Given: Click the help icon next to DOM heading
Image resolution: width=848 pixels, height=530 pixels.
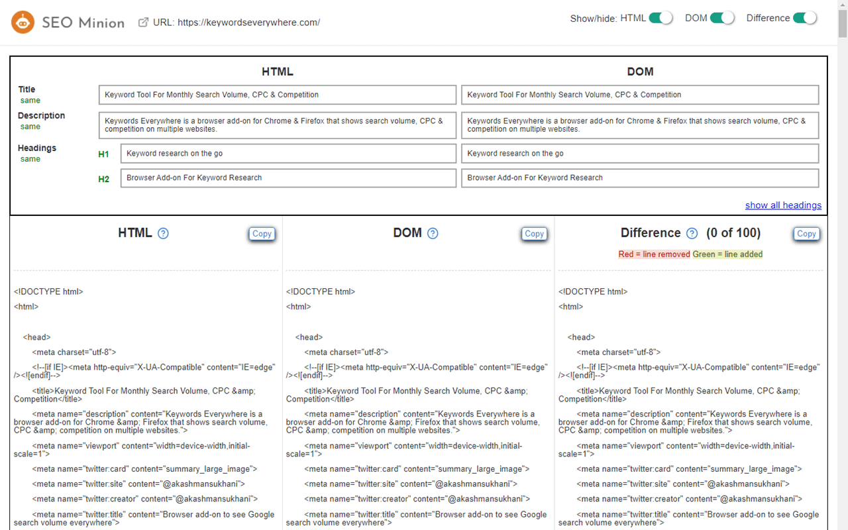Looking at the screenshot, I should pyautogui.click(x=433, y=233).
